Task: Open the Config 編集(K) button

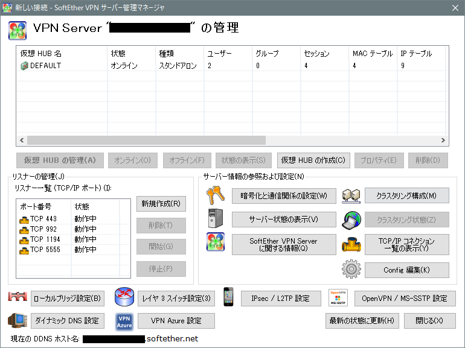Action: click(x=406, y=270)
